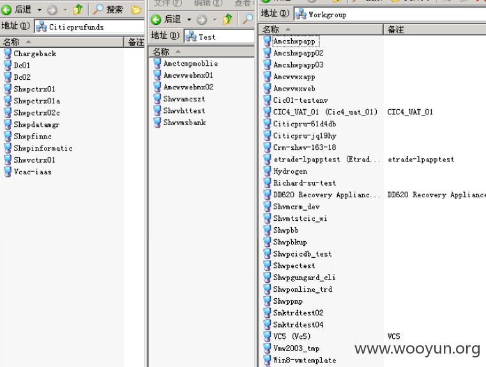Click Test address field
486x367 pixels.
[x=219, y=37]
